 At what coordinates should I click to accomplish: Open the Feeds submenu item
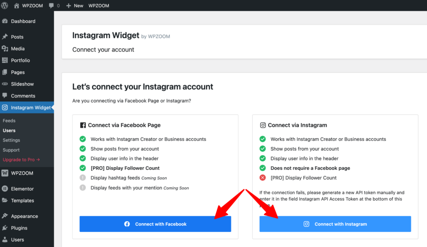[9, 121]
